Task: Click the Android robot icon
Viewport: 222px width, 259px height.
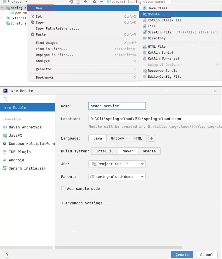Action: pyautogui.click(x=5, y=160)
